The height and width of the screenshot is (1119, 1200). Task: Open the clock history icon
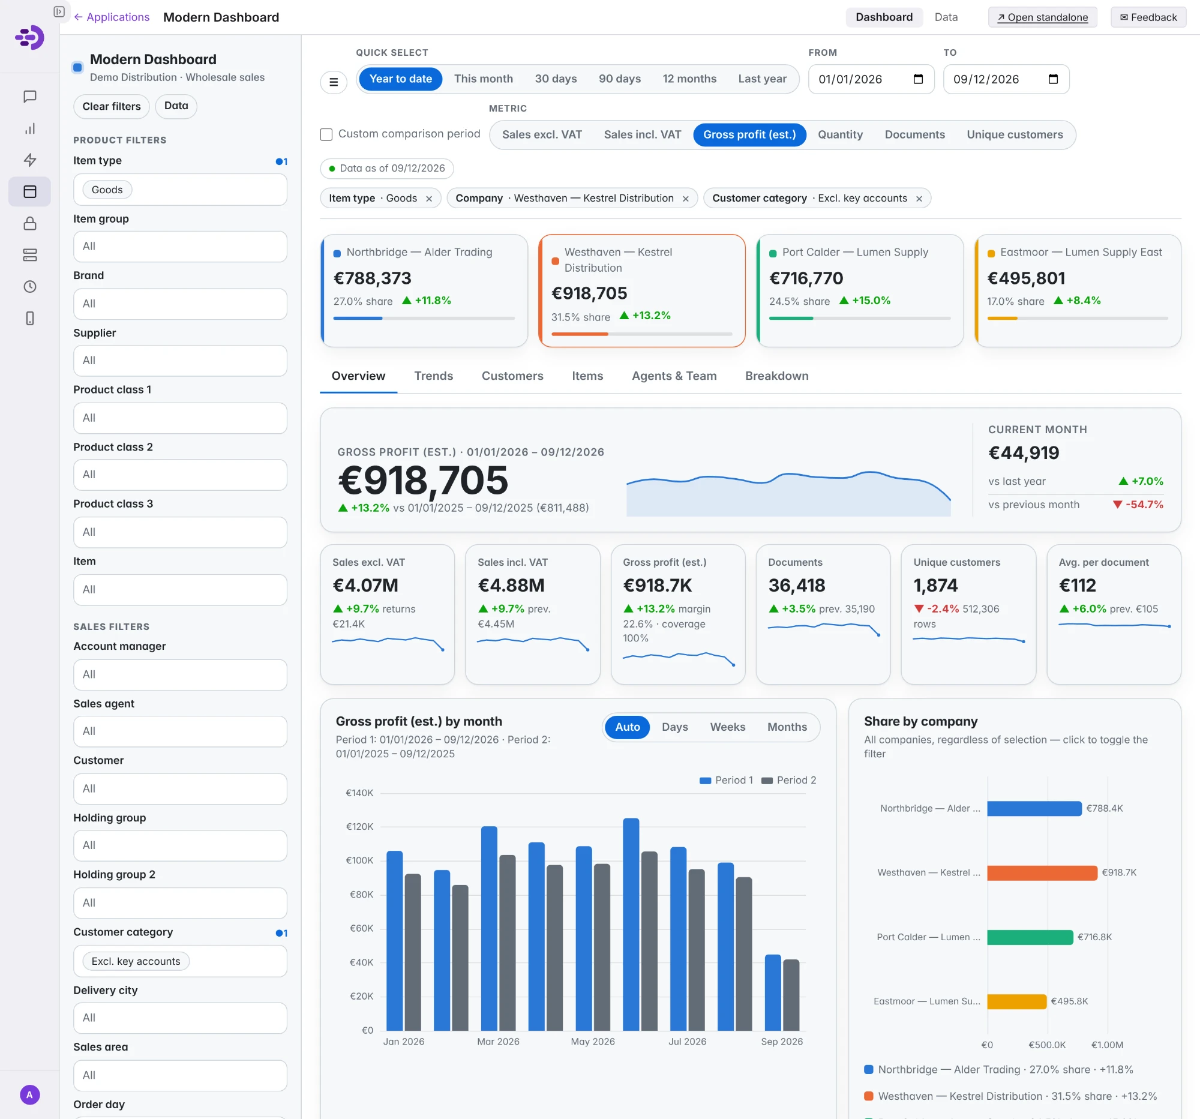coord(29,287)
